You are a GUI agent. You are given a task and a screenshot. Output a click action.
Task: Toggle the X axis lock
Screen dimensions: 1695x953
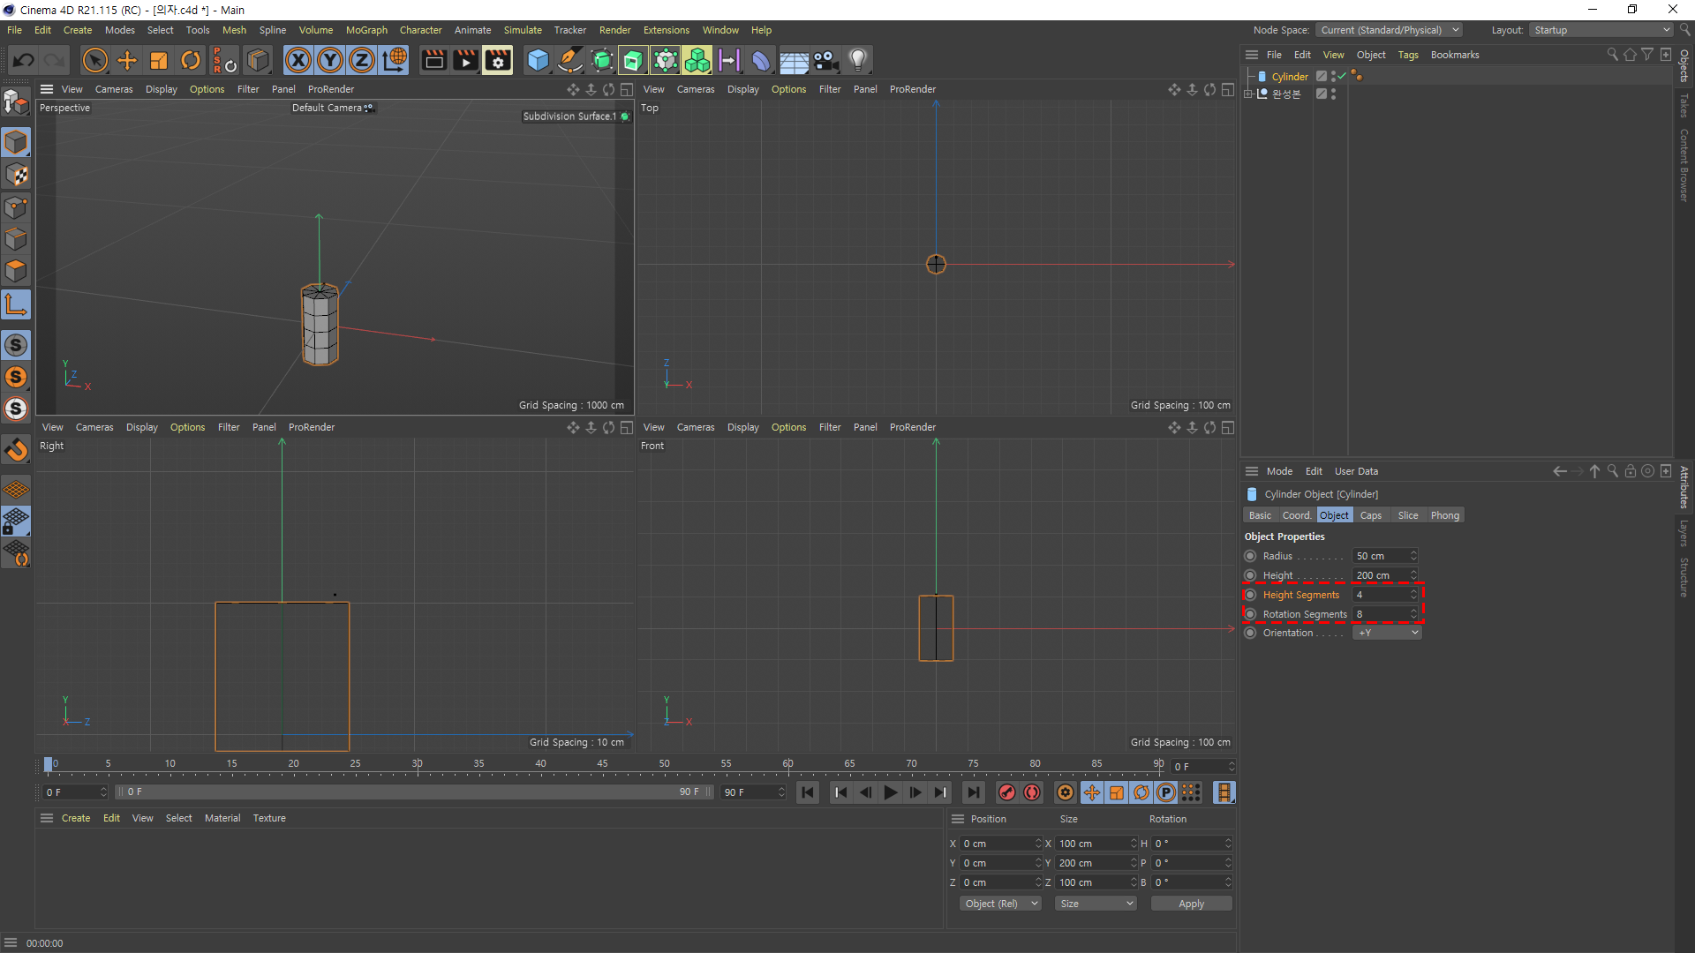[298, 60]
